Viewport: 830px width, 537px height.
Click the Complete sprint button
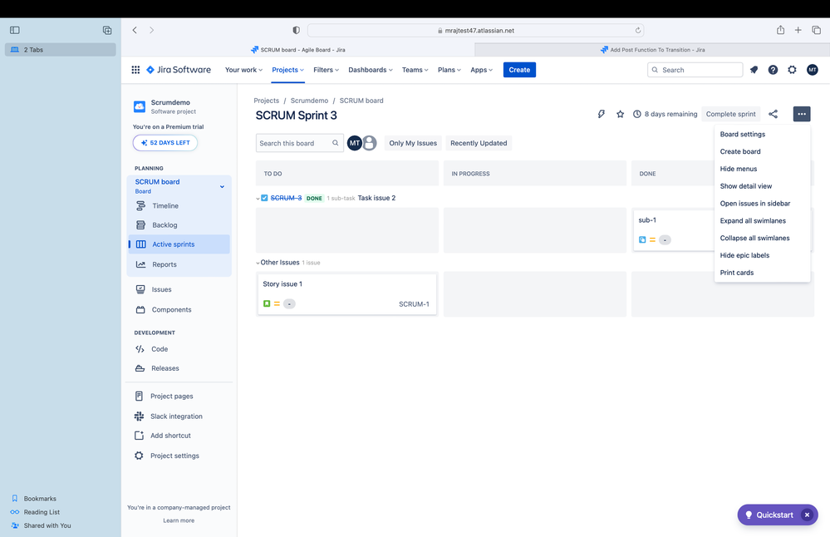pyautogui.click(x=730, y=114)
